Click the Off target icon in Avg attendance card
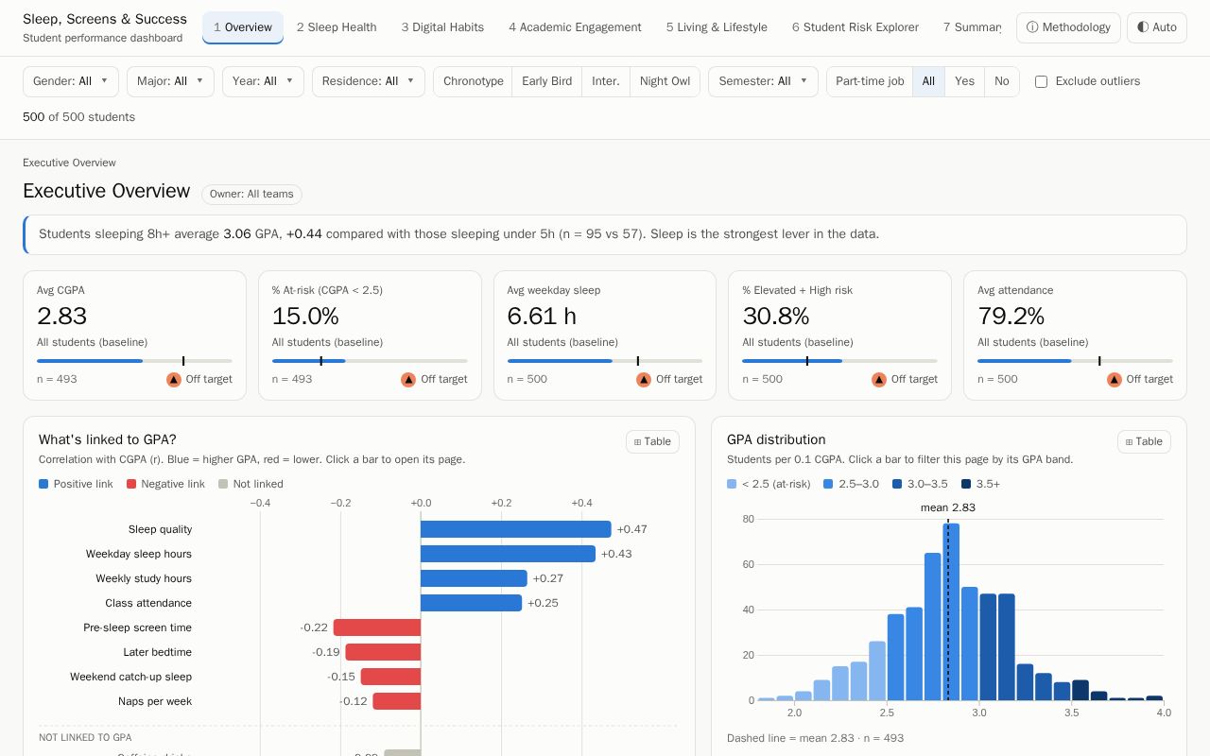 (x=1115, y=379)
